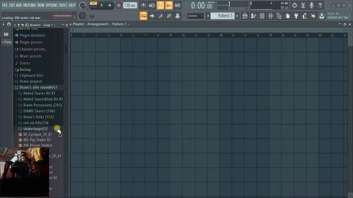Toggle blend recording overdub

point(169,5)
